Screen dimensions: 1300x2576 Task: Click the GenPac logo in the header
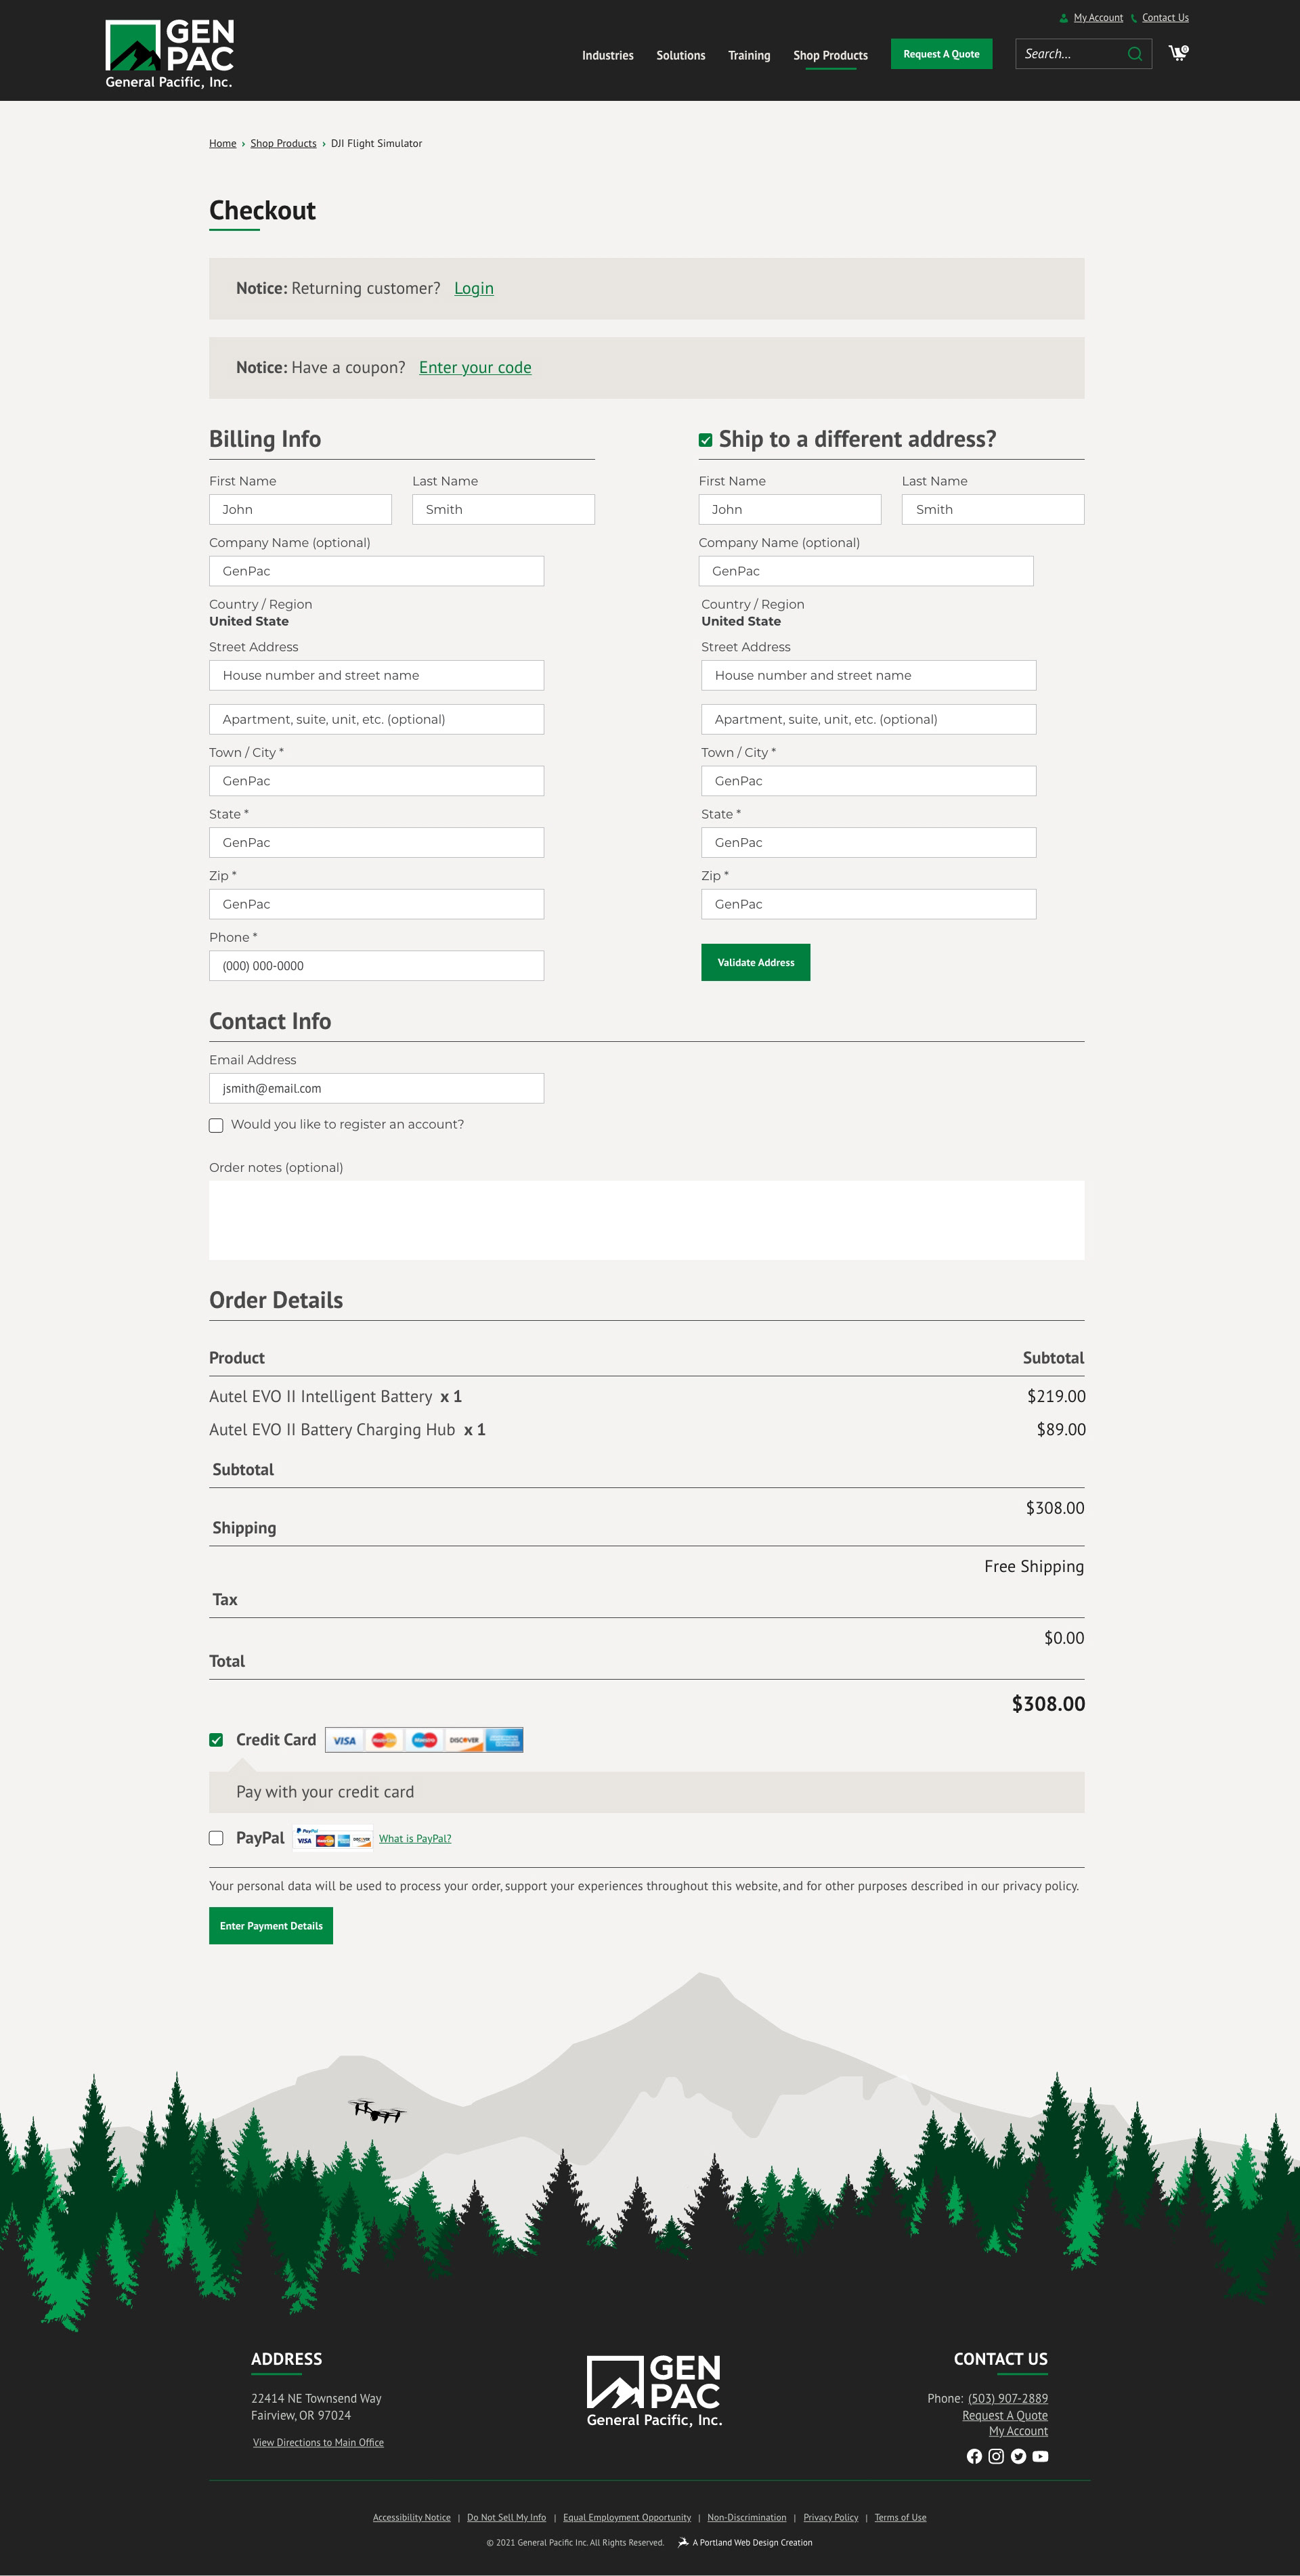coord(169,54)
